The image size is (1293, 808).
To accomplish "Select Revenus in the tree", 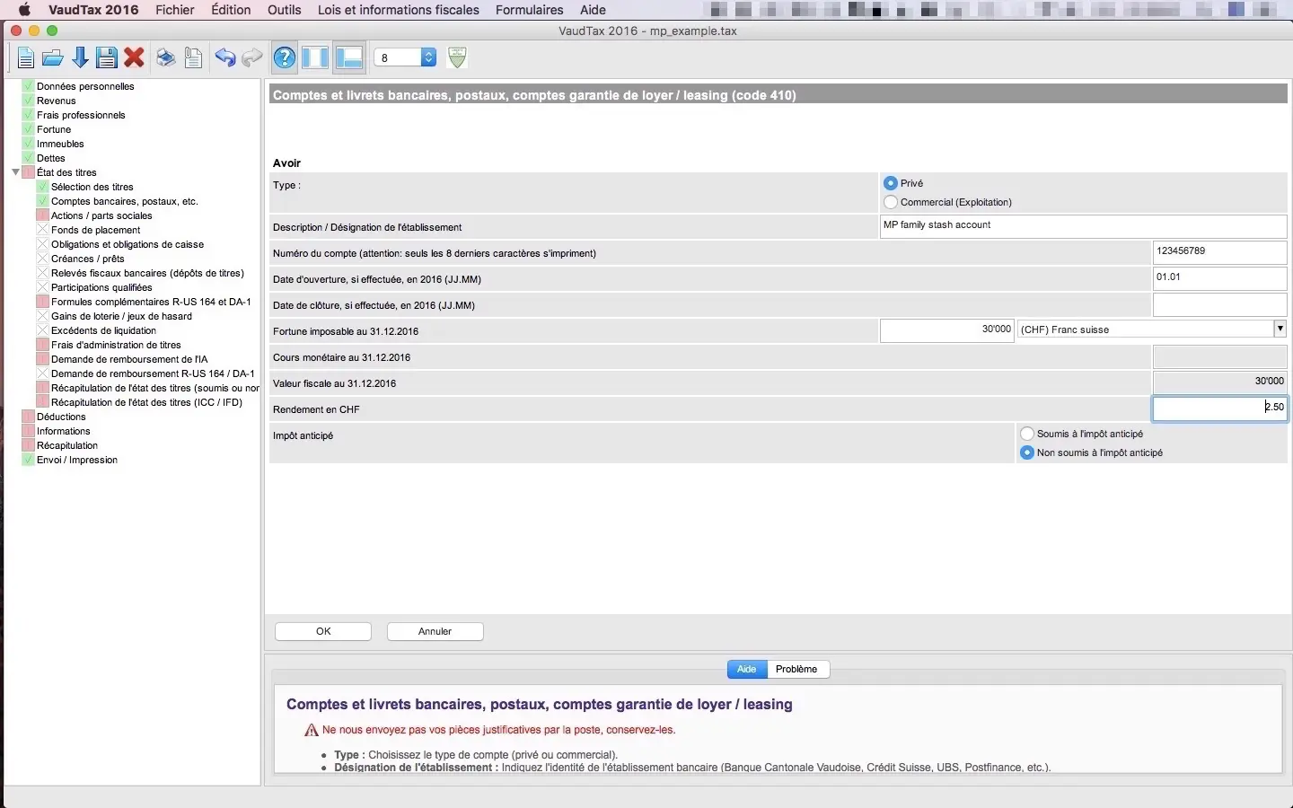I will point(56,101).
